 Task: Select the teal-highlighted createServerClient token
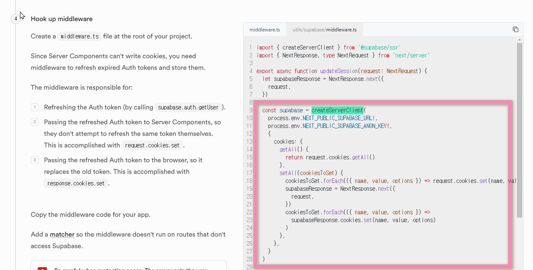click(x=338, y=110)
